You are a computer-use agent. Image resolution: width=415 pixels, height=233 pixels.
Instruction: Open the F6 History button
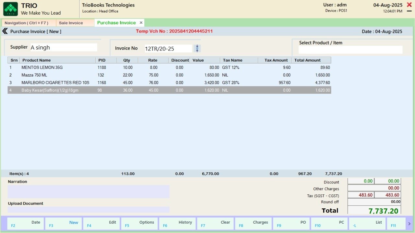177,224
